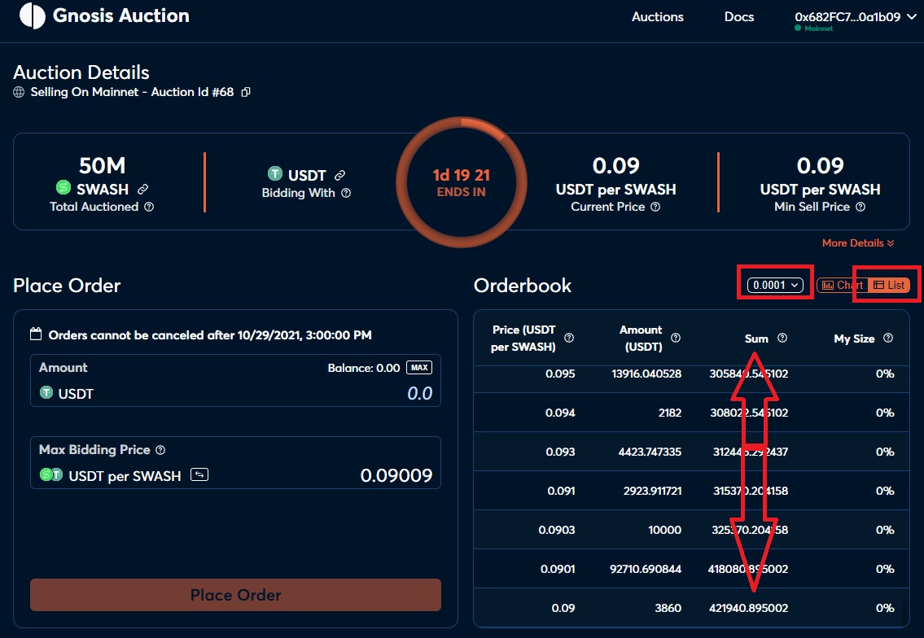Show the Amount (USDT) column help tooltip
Image resolution: width=924 pixels, height=638 pixels.
(676, 338)
